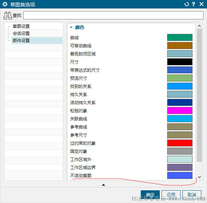Open the magenta 松弛对象 color swatch
The width and height of the screenshot is (207, 203).
point(180,111)
